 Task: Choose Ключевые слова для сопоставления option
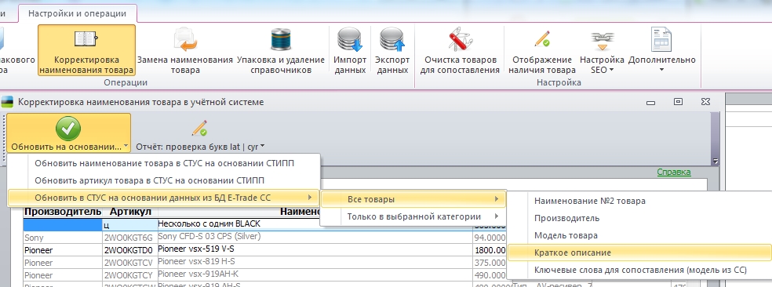coord(639,270)
